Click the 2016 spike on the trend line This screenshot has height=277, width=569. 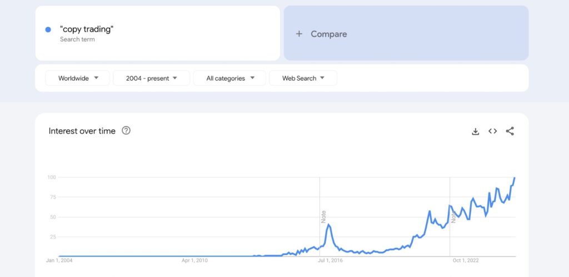point(329,224)
